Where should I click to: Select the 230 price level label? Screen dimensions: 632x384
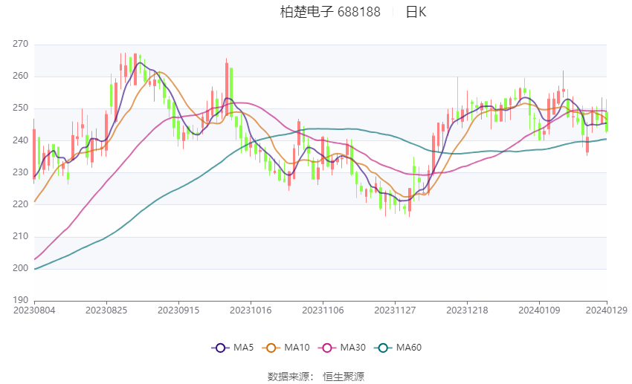(20, 172)
